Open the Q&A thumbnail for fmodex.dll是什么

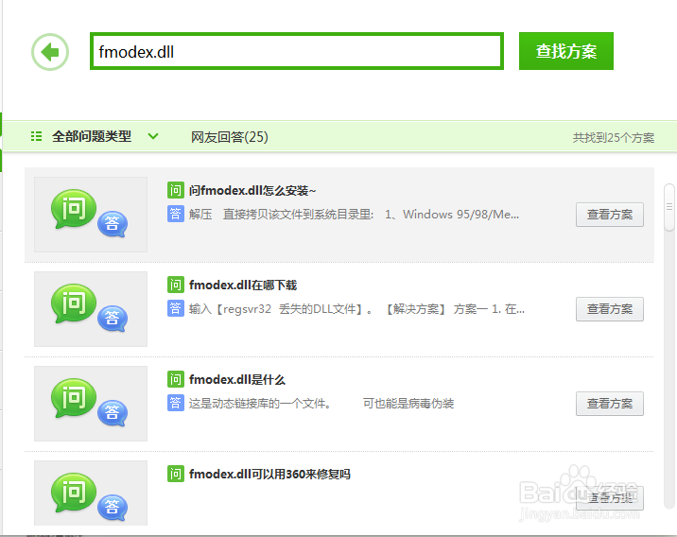pos(91,403)
